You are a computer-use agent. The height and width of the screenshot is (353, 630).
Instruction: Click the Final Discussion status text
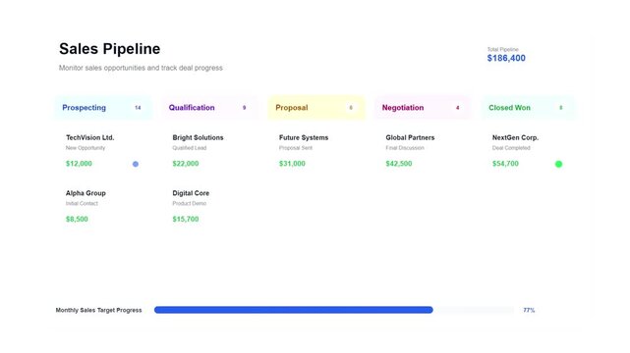coord(405,148)
